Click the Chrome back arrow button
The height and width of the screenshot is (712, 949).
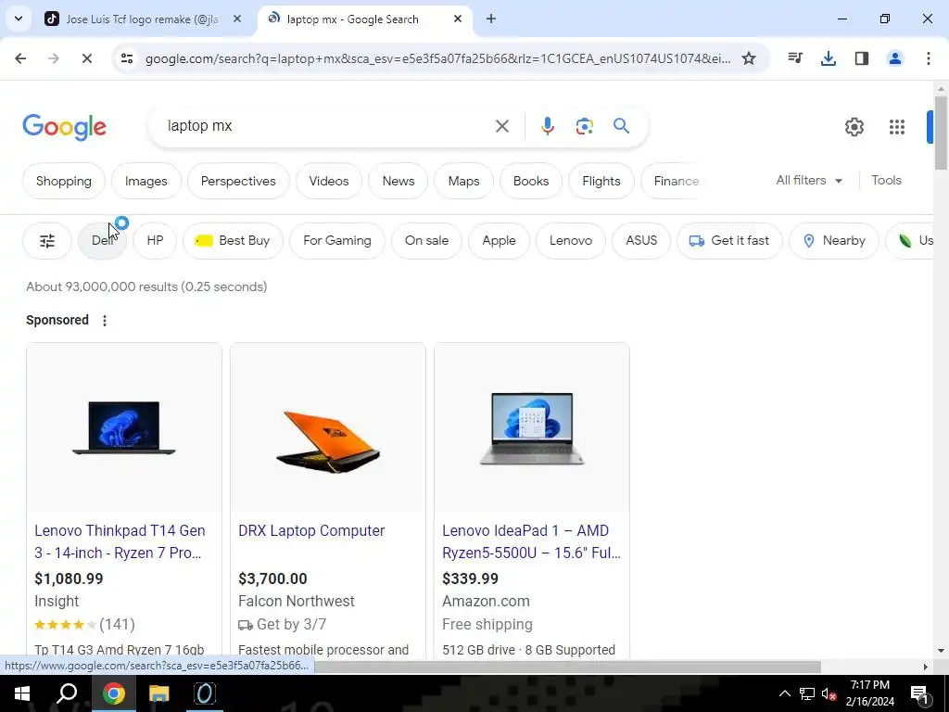[x=20, y=58]
